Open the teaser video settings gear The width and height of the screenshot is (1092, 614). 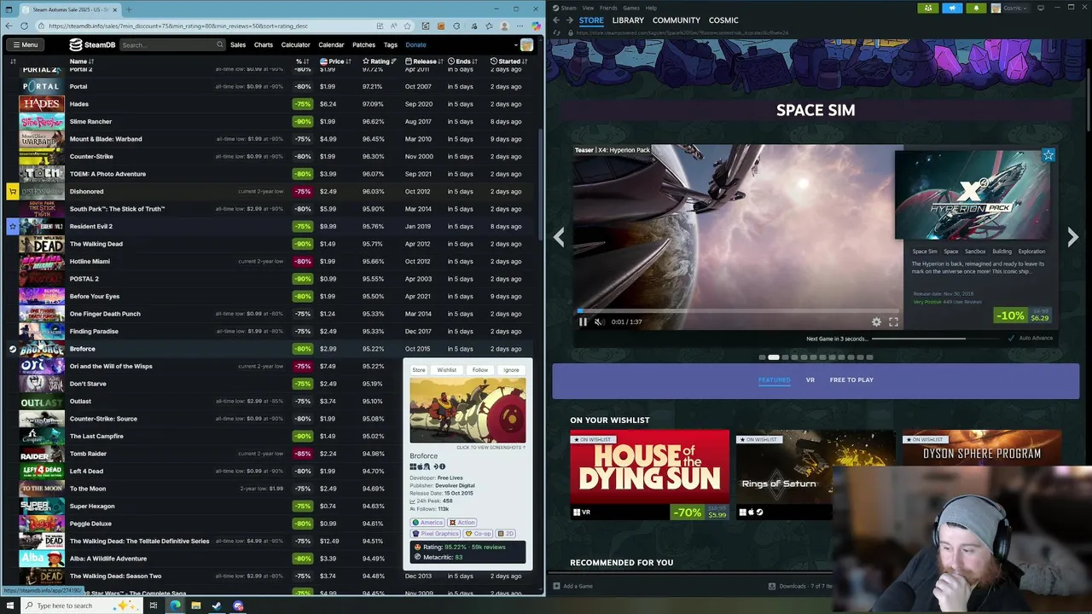pos(876,322)
